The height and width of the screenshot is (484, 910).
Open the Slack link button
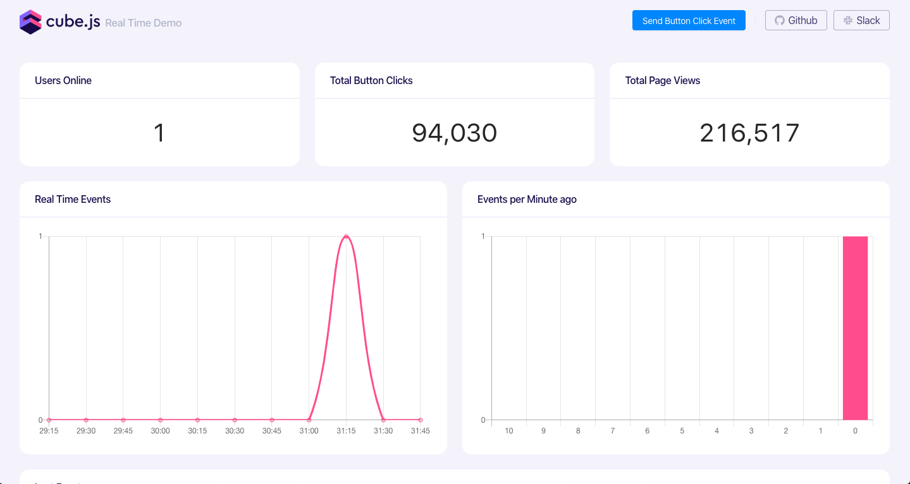pos(861,20)
